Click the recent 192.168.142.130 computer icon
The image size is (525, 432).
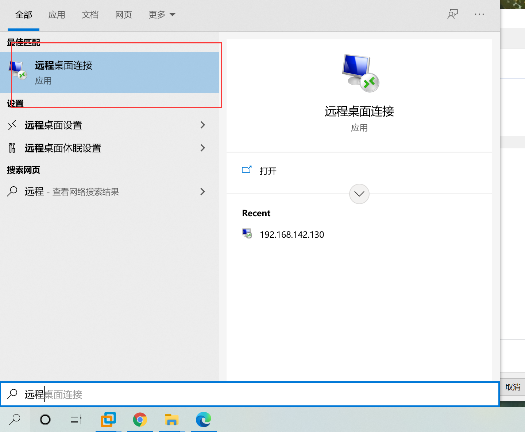coord(247,233)
